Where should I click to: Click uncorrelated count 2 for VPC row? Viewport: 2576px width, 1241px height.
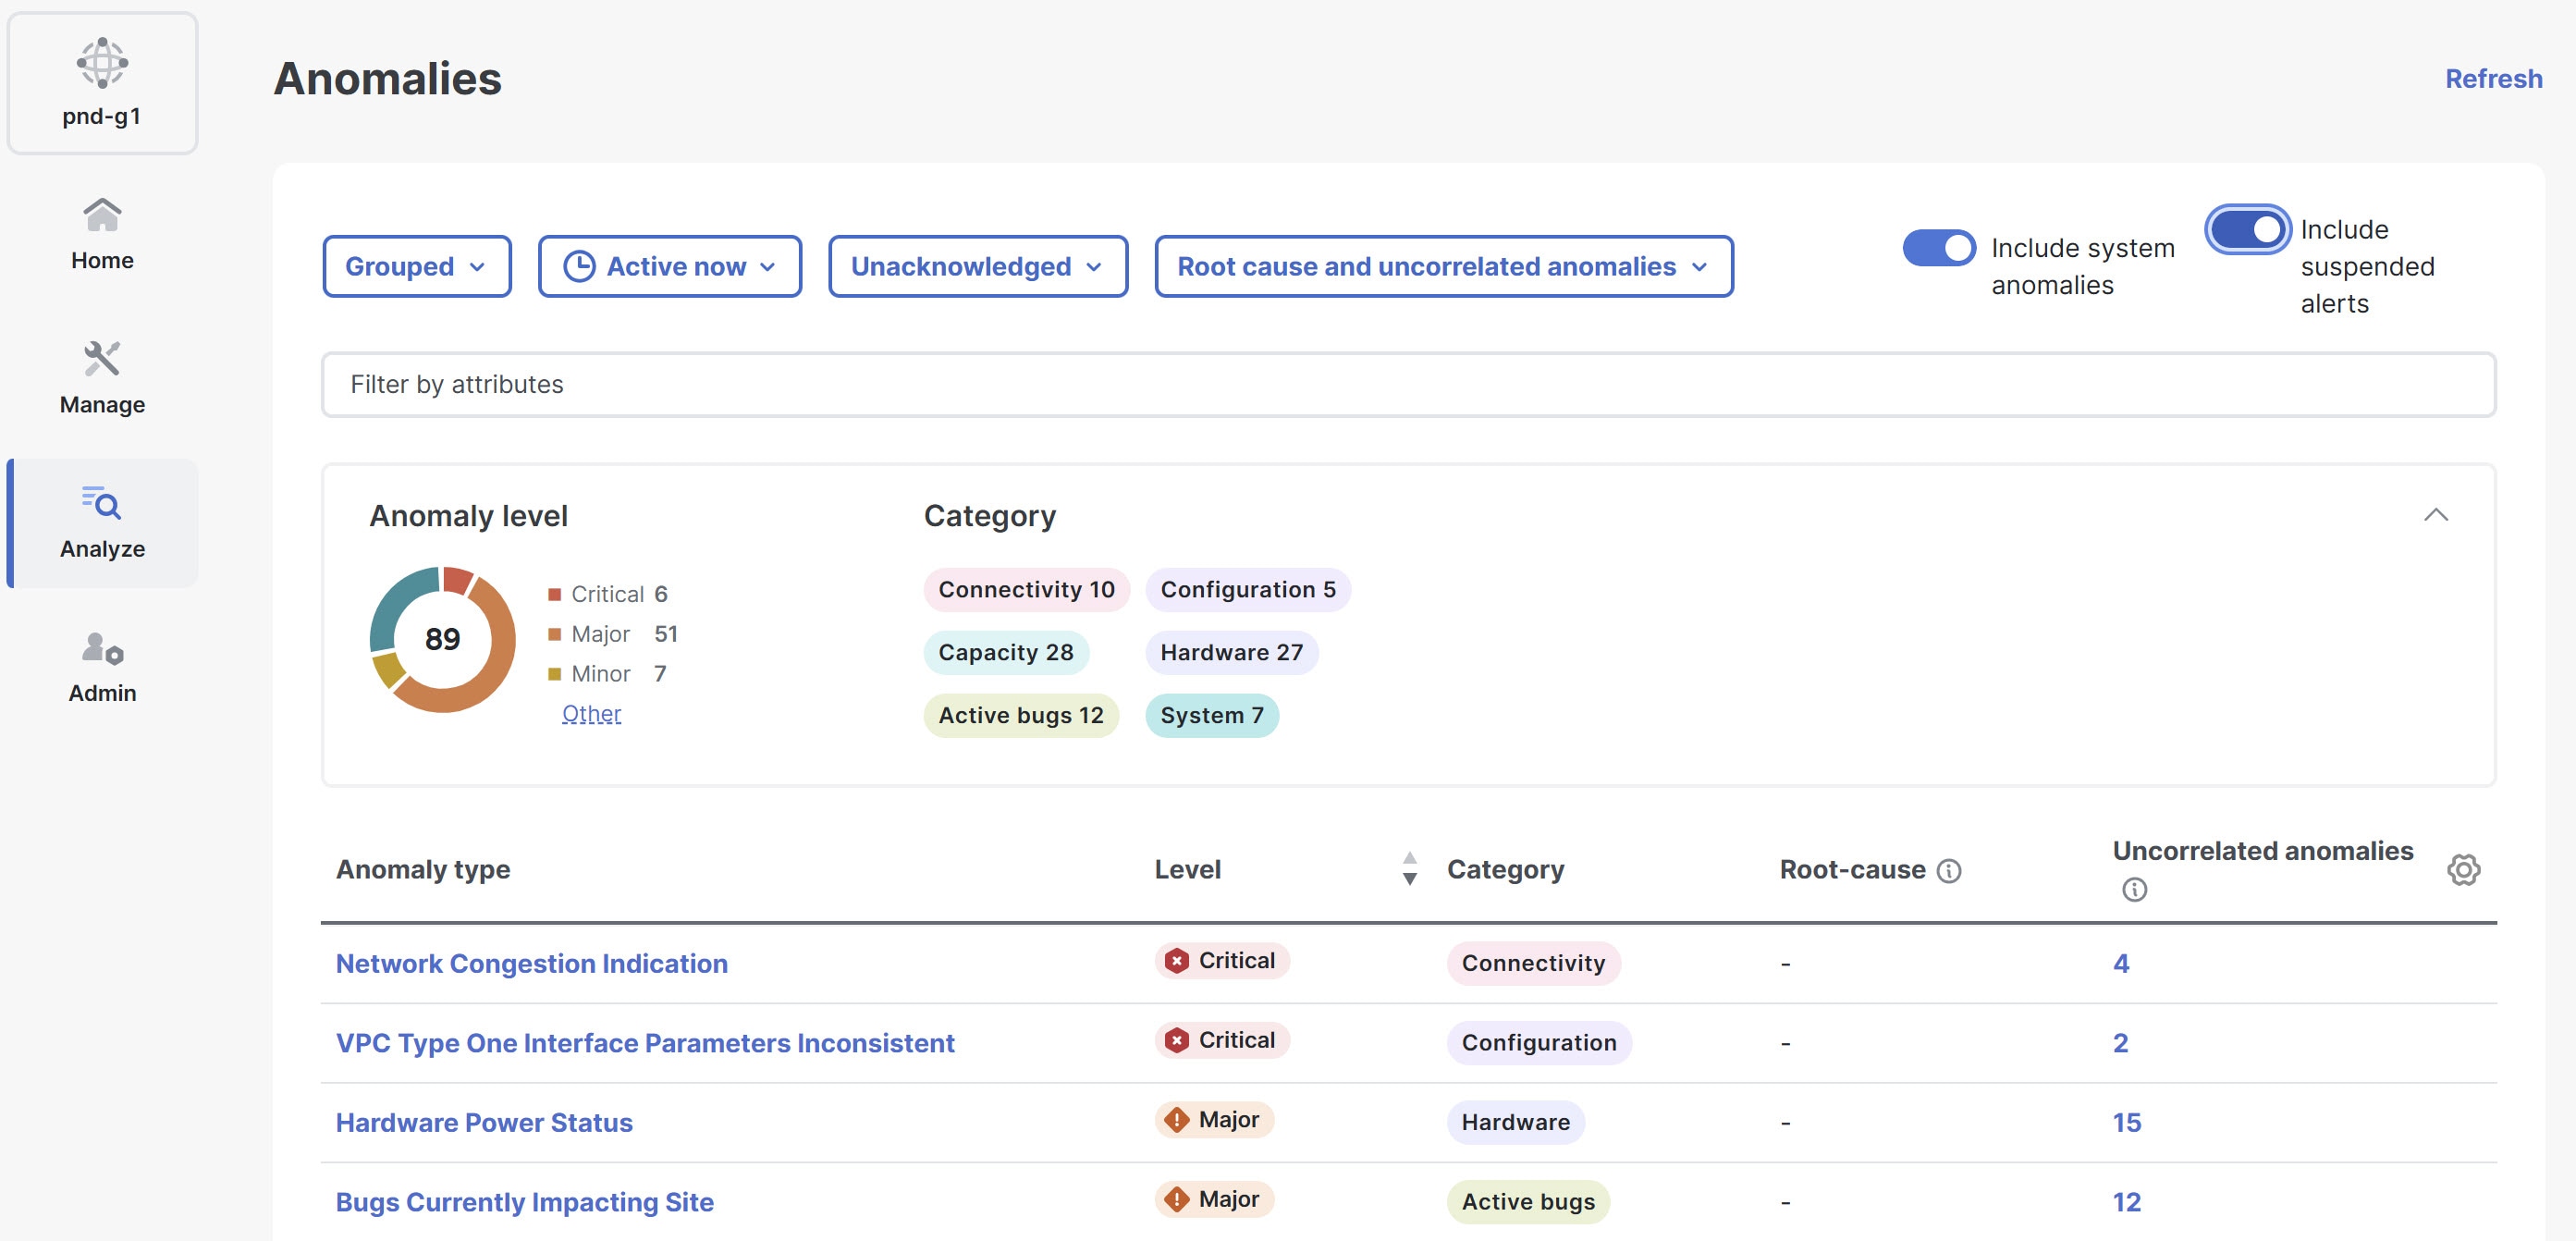click(2120, 1044)
